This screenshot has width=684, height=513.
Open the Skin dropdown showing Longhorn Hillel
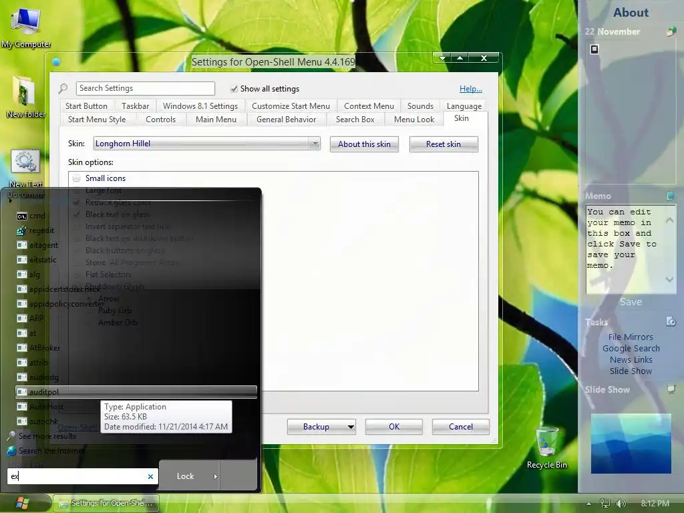pyautogui.click(x=207, y=144)
